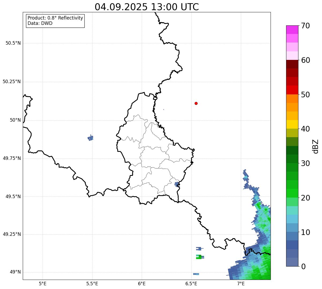The width and height of the screenshot is (322, 289).
Task: Click the latitude label 49°N
Action: (x=15, y=272)
